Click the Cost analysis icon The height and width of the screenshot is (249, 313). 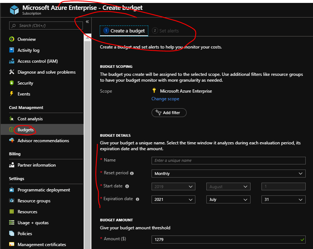[x=12, y=119]
